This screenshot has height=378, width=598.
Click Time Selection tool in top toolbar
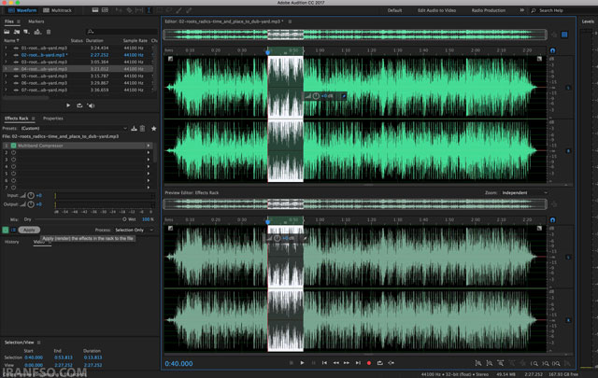click(x=149, y=10)
